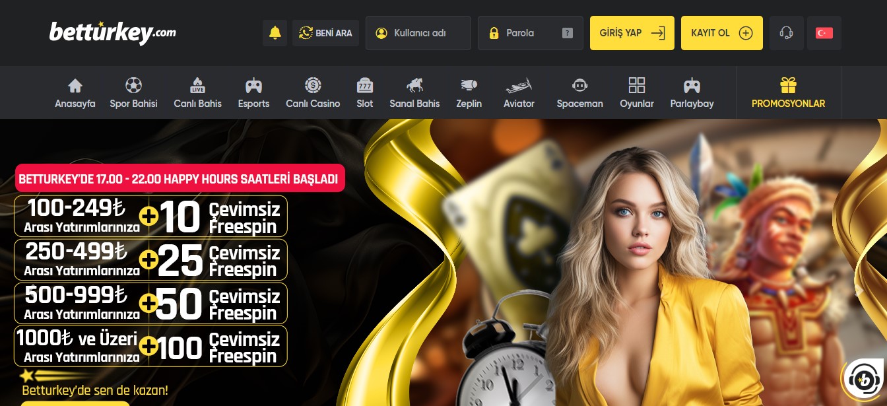Open the Turkish flag language selector
Image resolution: width=887 pixels, height=406 pixels.
(824, 33)
